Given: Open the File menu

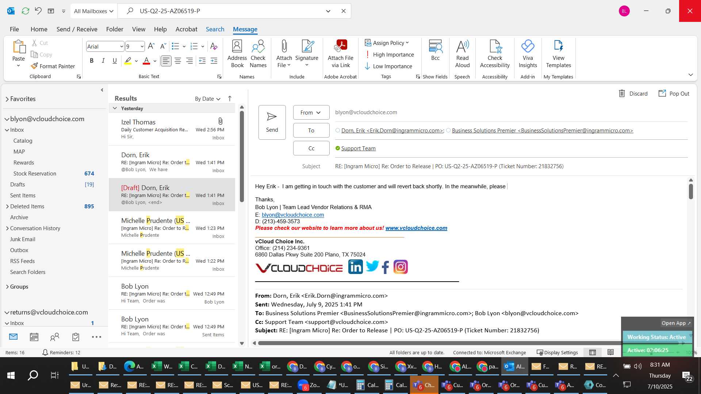Looking at the screenshot, I should (14, 29).
